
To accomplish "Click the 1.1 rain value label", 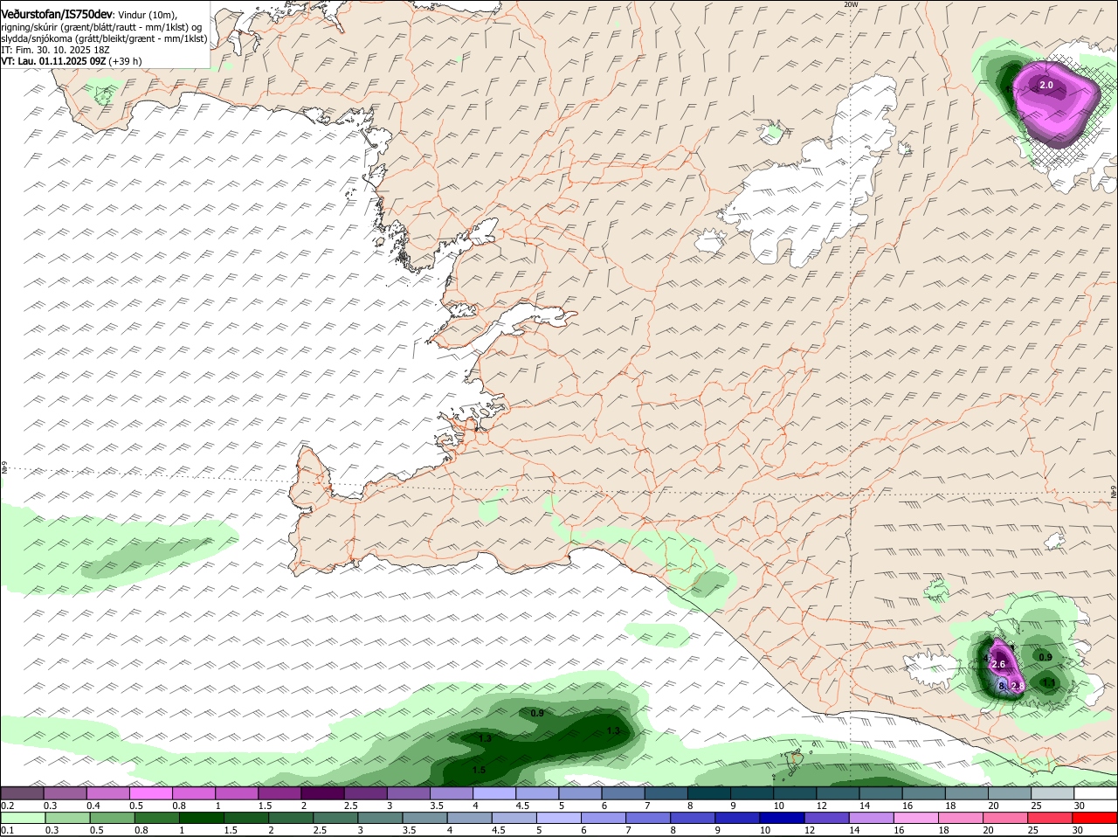I will (x=1049, y=682).
